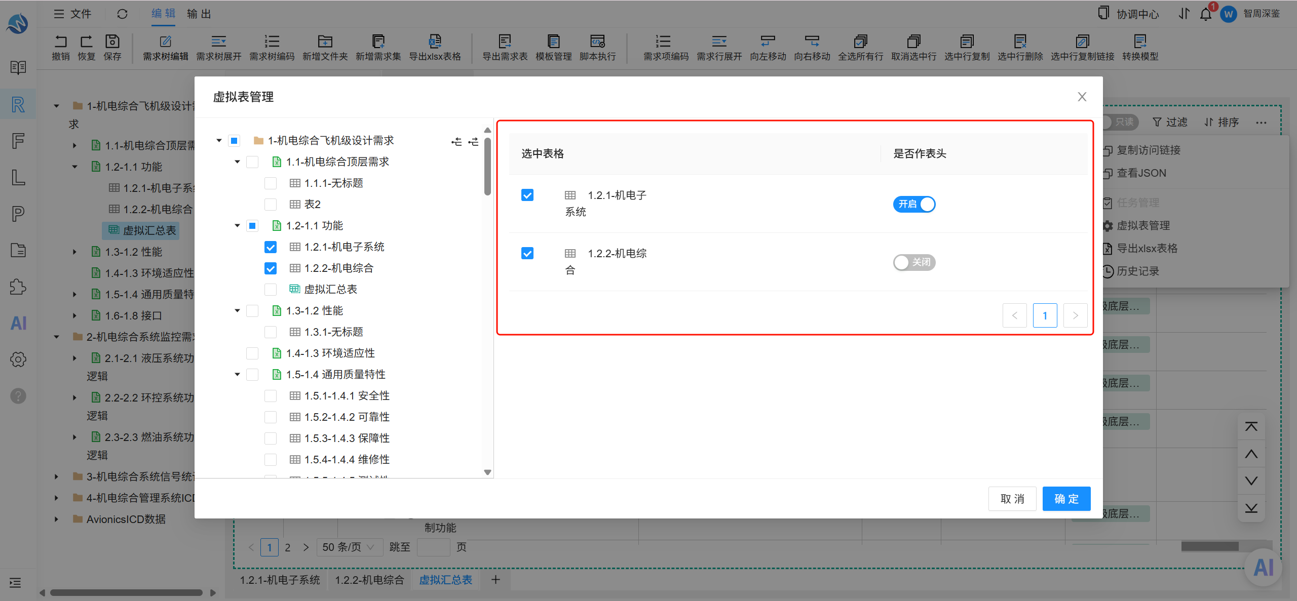The width and height of the screenshot is (1297, 601).
Task: Click the 保存 save icon
Action: pos(112,41)
